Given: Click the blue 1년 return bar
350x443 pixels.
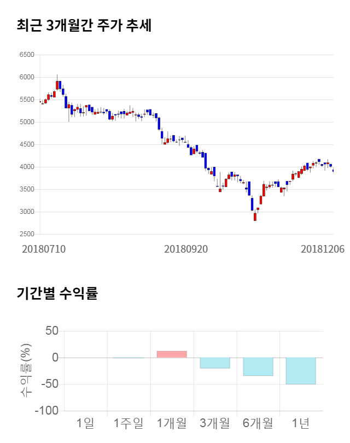Looking at the screenshot, I should (x=301, y=371).
